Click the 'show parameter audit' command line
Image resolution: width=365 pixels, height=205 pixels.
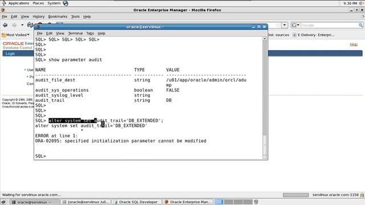pos(68,60)
